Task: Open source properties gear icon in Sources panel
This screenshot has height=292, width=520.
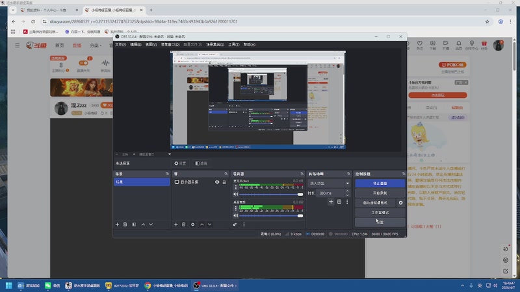Action: tap(192, 225)
